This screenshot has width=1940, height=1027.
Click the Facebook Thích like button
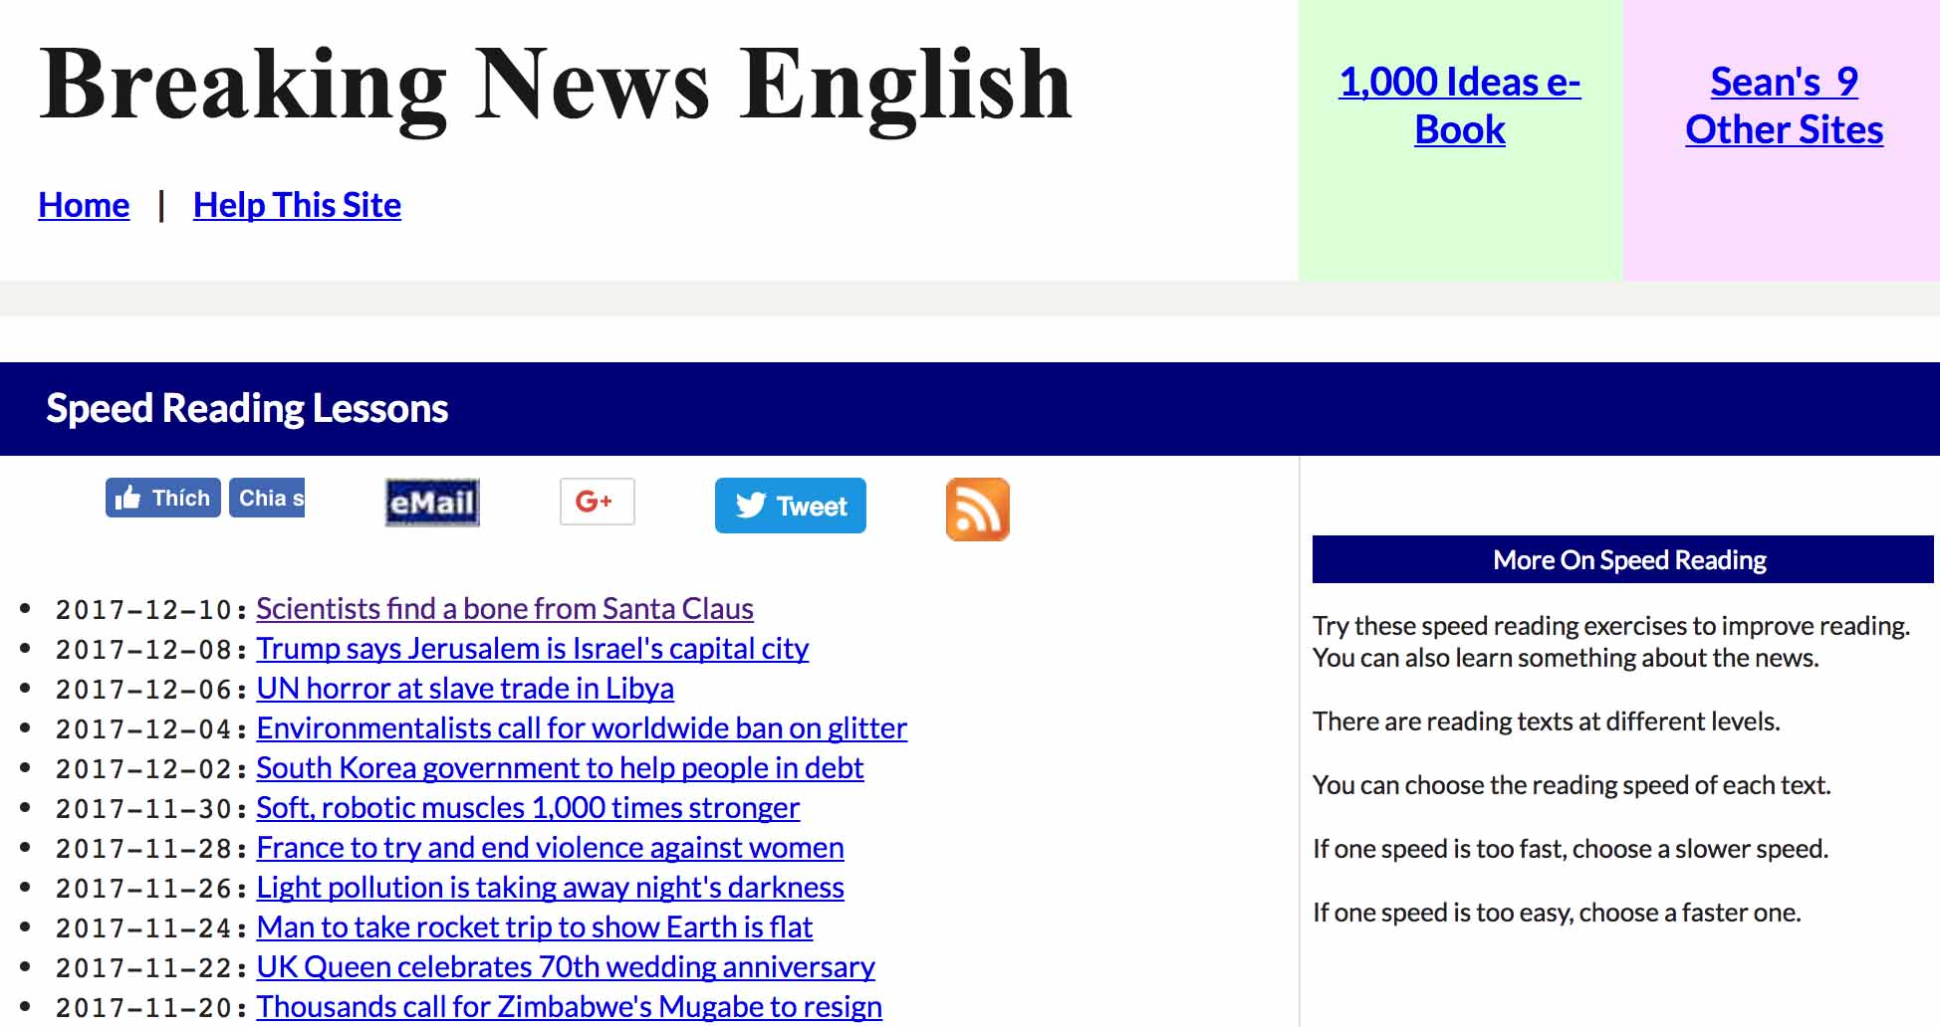click(x=163, y=498)
